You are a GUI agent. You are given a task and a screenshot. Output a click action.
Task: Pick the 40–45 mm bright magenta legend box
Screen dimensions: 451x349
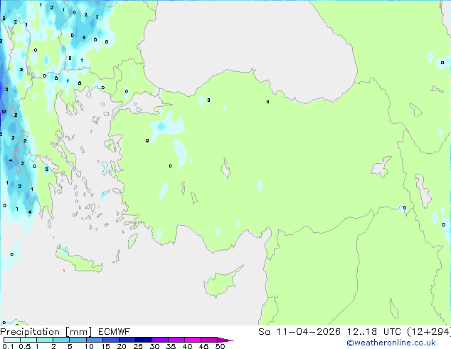tap(193, 340)
